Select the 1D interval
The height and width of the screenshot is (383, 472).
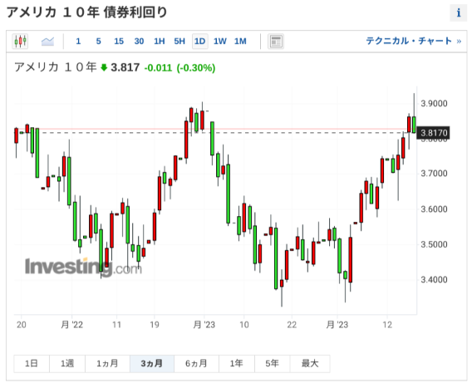coord(200,42)
